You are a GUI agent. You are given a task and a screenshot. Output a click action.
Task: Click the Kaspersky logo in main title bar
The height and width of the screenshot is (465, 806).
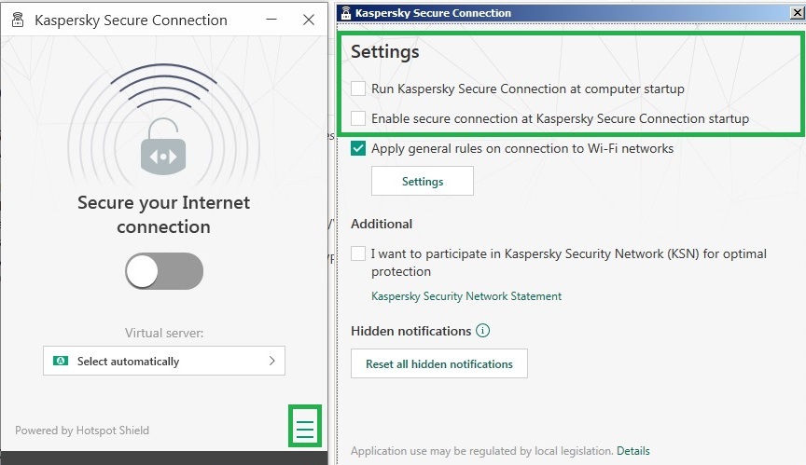click(x=18, y=20)
